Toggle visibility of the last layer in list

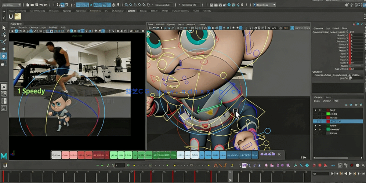pos(315,133)
